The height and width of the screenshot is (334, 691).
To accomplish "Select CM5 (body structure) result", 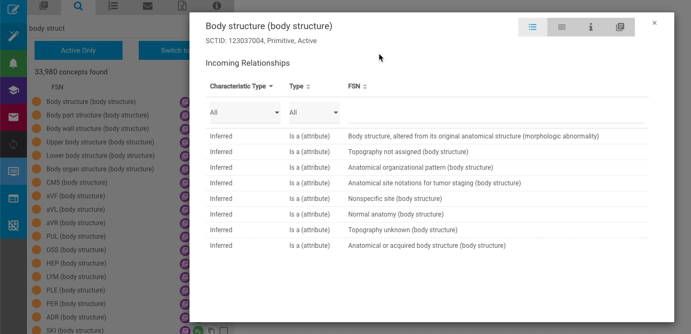I will [77, 183].
